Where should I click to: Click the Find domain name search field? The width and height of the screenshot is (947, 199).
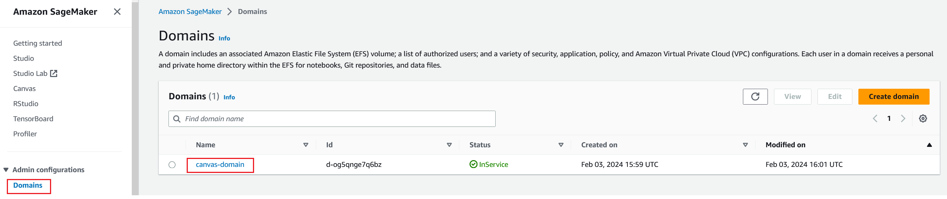click(337, 119)
